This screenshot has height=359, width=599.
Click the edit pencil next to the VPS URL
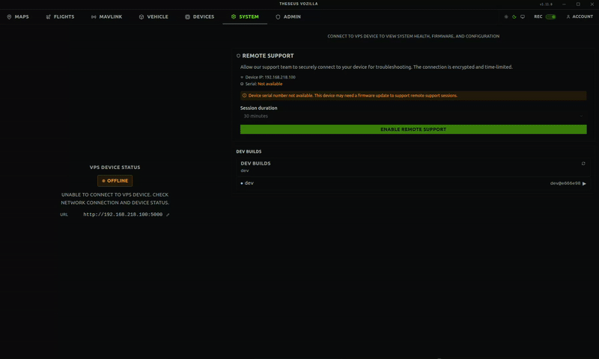[x=168, y=215]
